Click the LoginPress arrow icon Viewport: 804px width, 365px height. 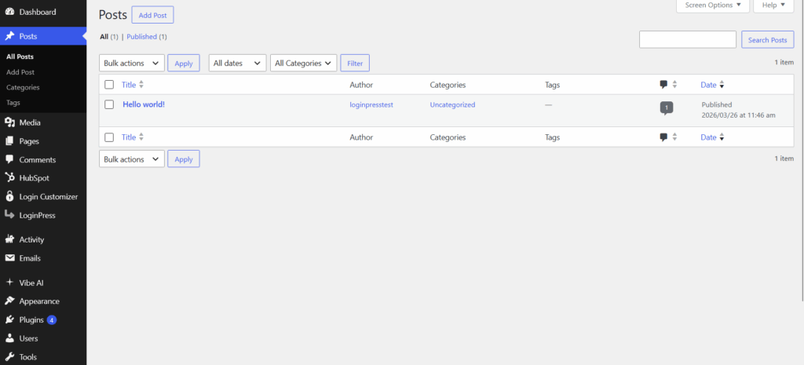tap(9, 215)
